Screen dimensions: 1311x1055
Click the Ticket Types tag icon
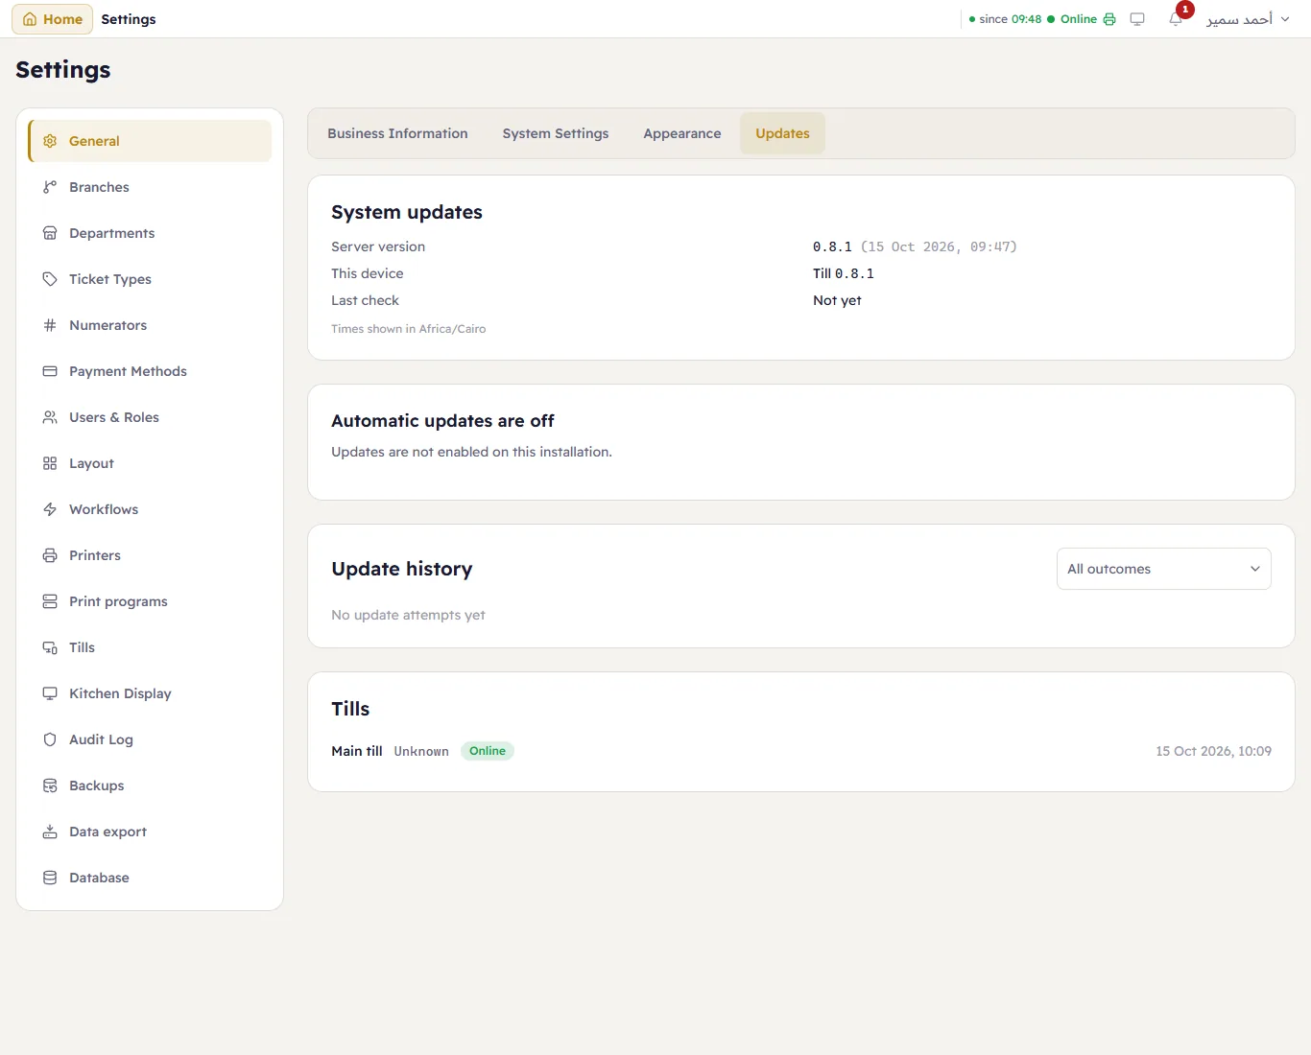(50, 279)
